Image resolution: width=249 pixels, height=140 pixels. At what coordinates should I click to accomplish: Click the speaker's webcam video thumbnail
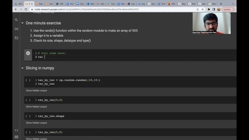[212, 23]
